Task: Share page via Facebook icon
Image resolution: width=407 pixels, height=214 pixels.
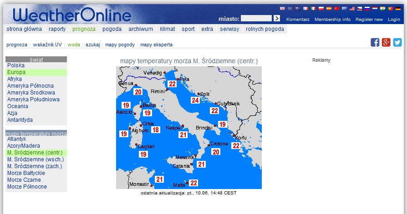Action: (375, 42)
